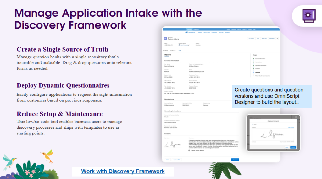This screenshot has height=179, width=322.
Task: Open the Investing menu item
Action: coord(221,32)
